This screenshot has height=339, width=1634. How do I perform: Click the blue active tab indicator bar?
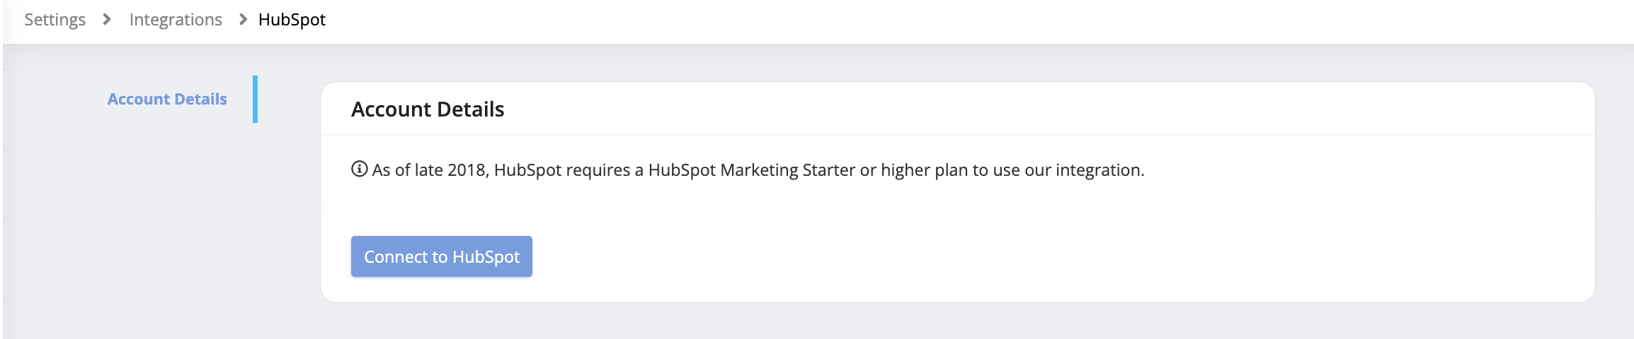[255, 99]
